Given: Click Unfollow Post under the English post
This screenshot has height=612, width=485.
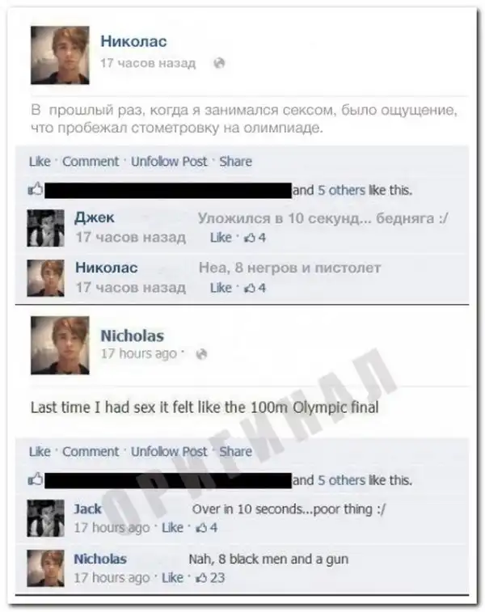Looking at the screenshot, I should click(x=169, y=452).
